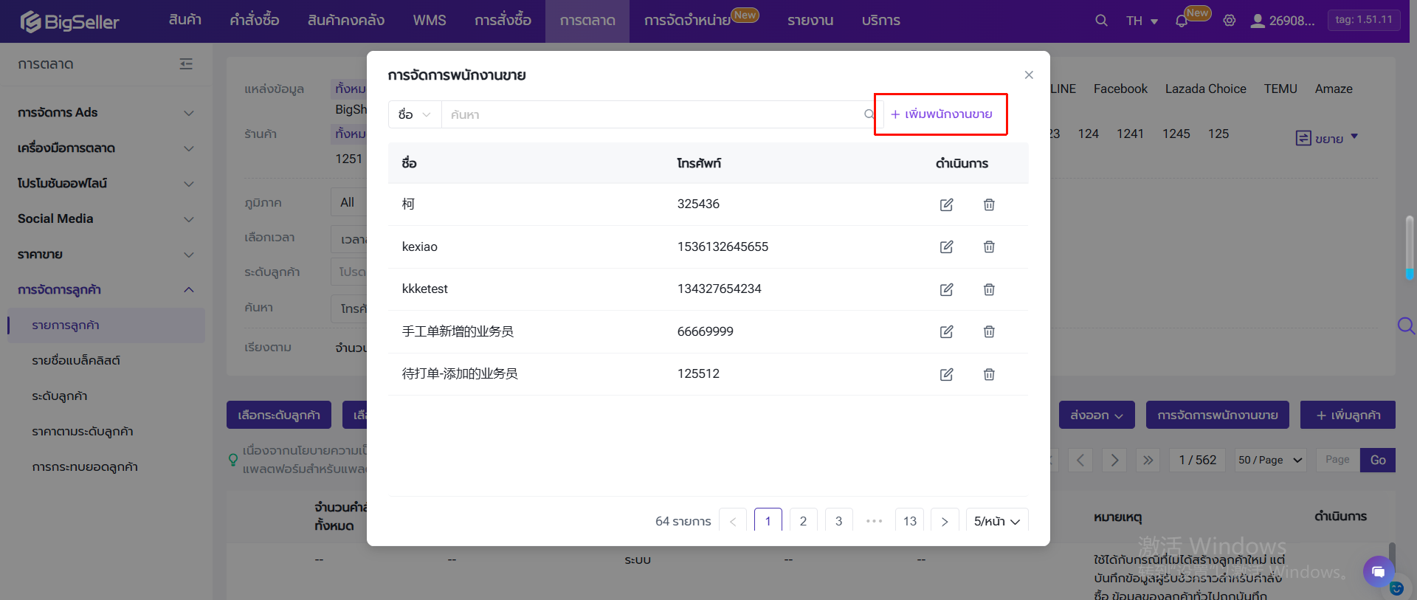This screenshot has height=600, width=1417.
Task: Open the TH language dropdown
Action: (1142, 21)
